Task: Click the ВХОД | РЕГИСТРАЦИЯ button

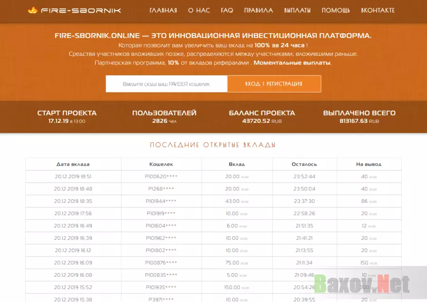Action: [x=274, y=84]
